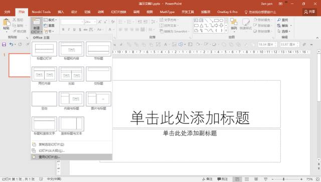
Task: Toggle text shadow S button
Action: click(x=80, y=29)
